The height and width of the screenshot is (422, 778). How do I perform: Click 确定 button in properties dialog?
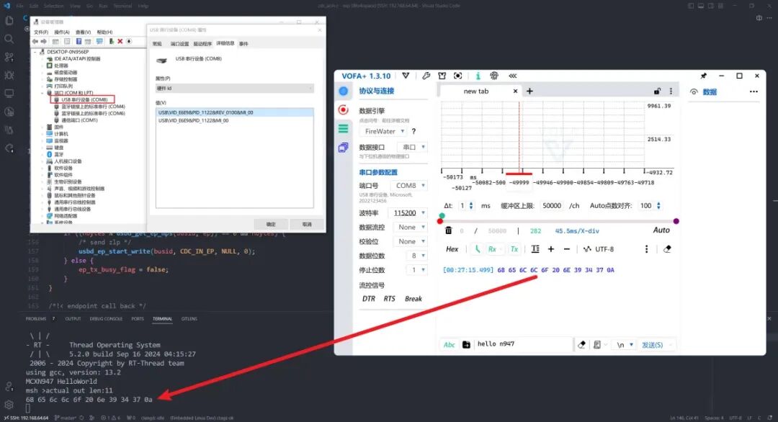pos(271,224)
